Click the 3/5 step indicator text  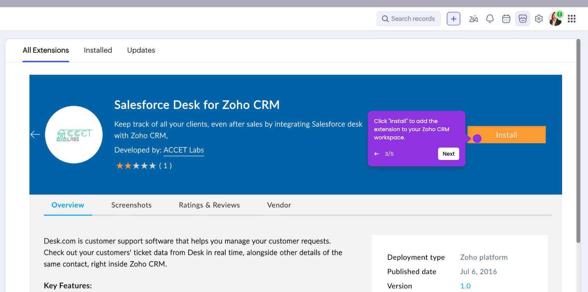pyautogui.click(x=389, y=154)
